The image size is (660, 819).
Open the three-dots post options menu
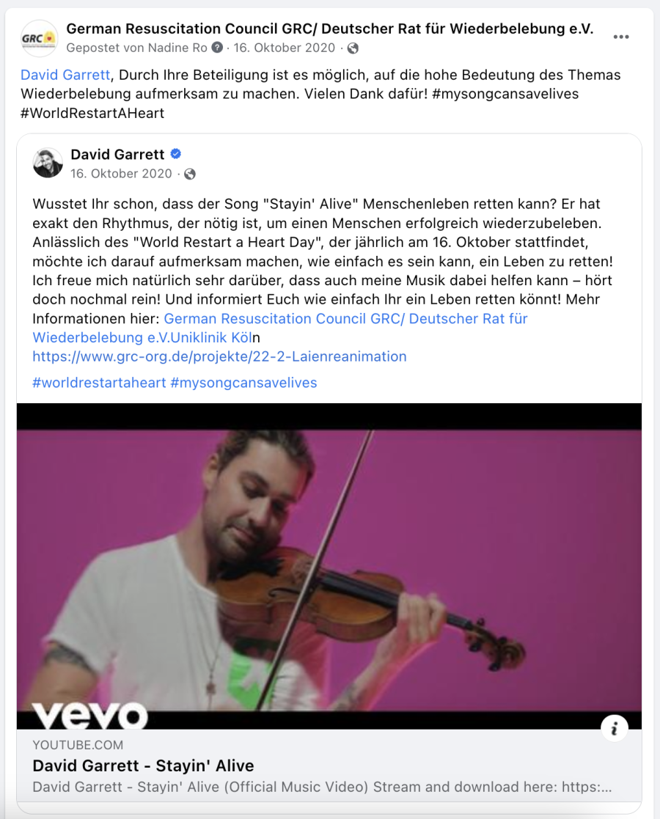621,37
